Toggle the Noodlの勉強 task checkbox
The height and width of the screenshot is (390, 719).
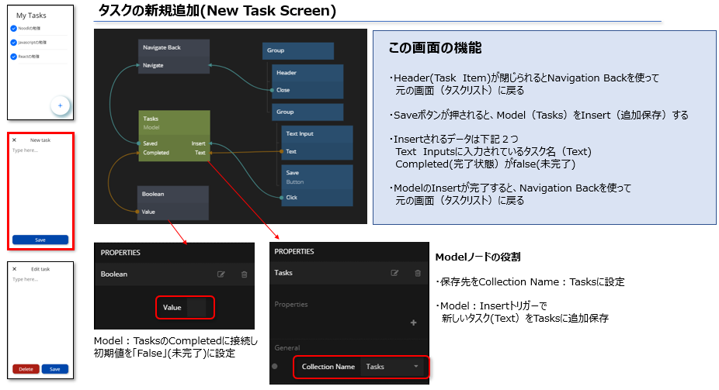click(13, 29)
